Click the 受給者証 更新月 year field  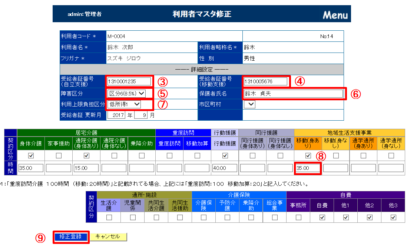coord(117,115)
